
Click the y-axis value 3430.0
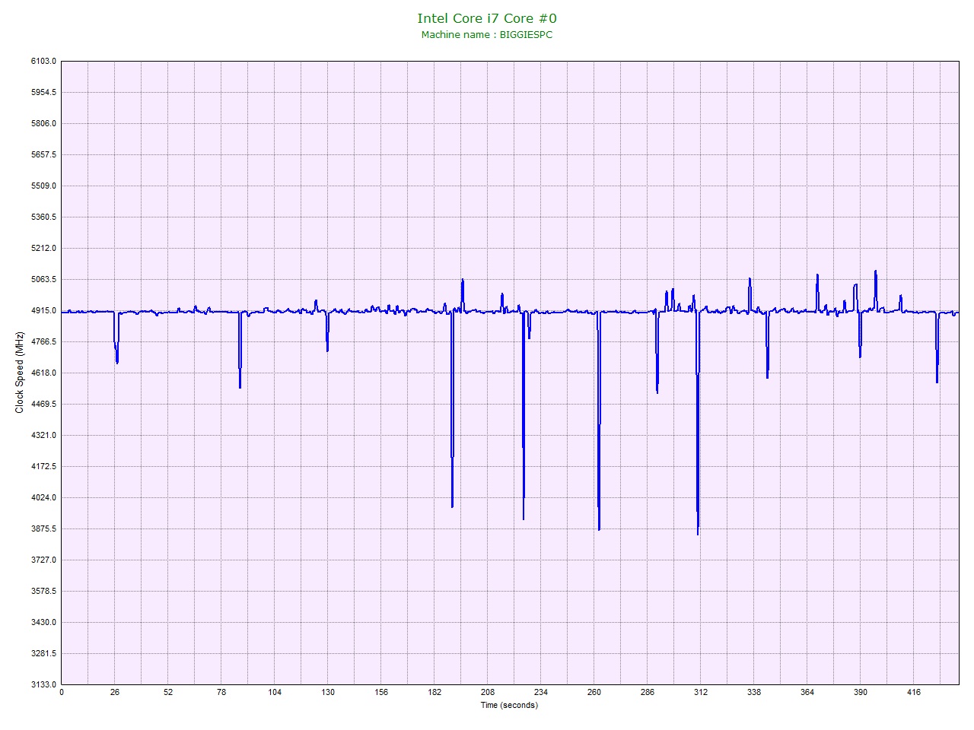pos(44,622)
